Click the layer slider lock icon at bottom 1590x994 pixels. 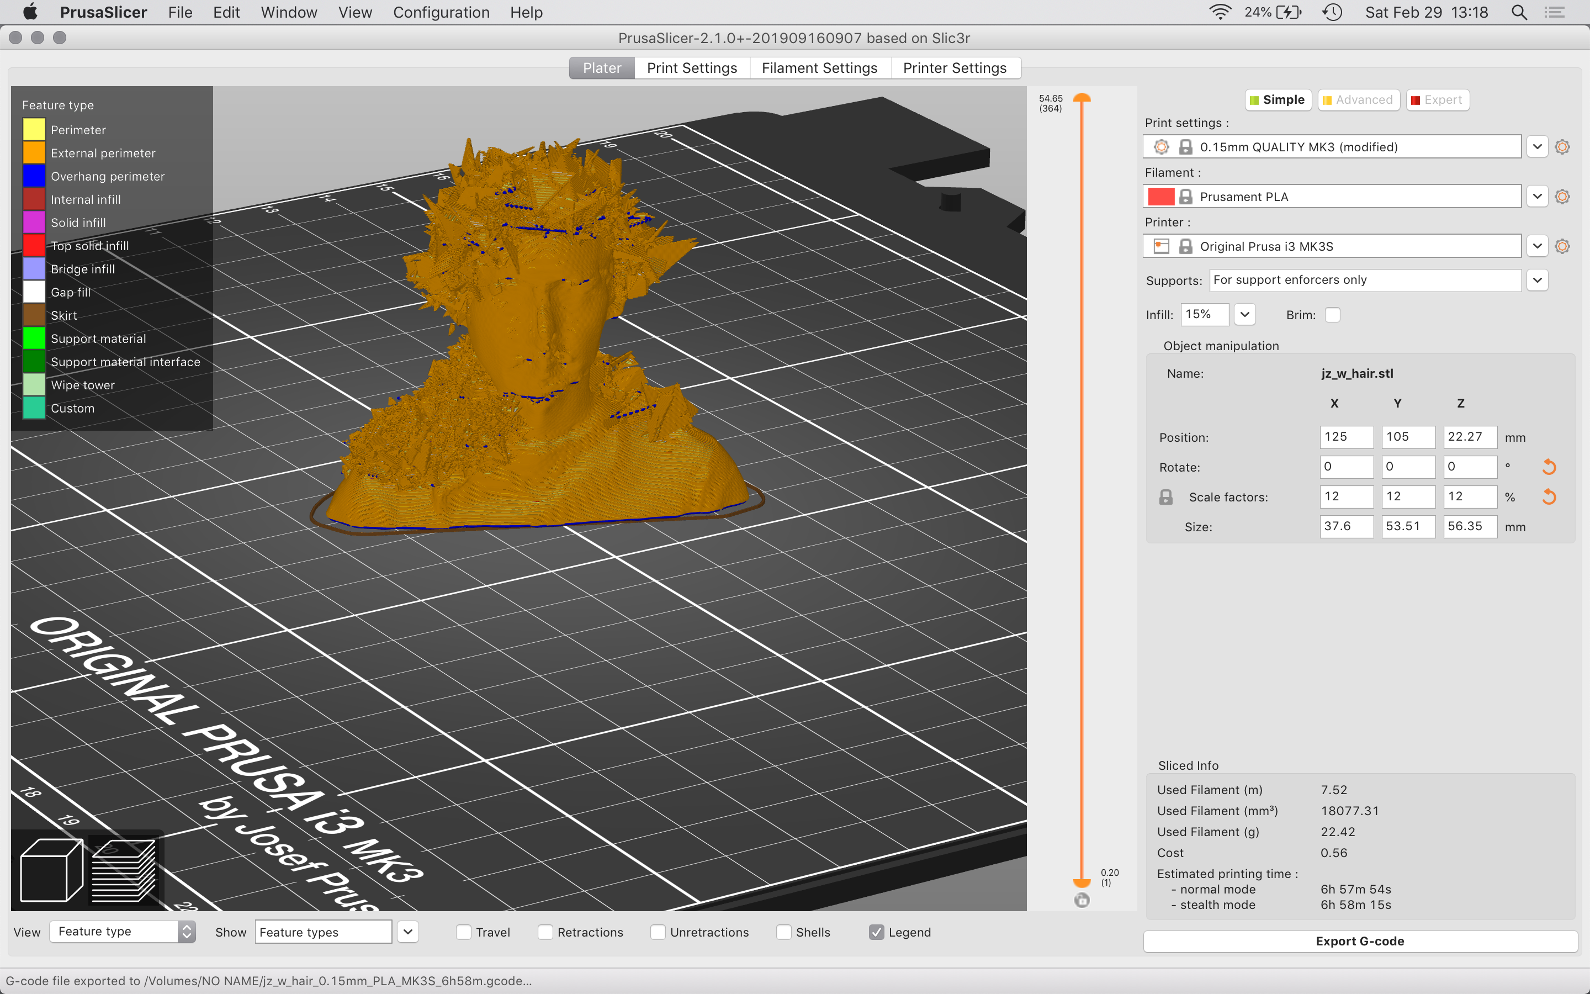pyautogui.click(x=1082, y=900)
